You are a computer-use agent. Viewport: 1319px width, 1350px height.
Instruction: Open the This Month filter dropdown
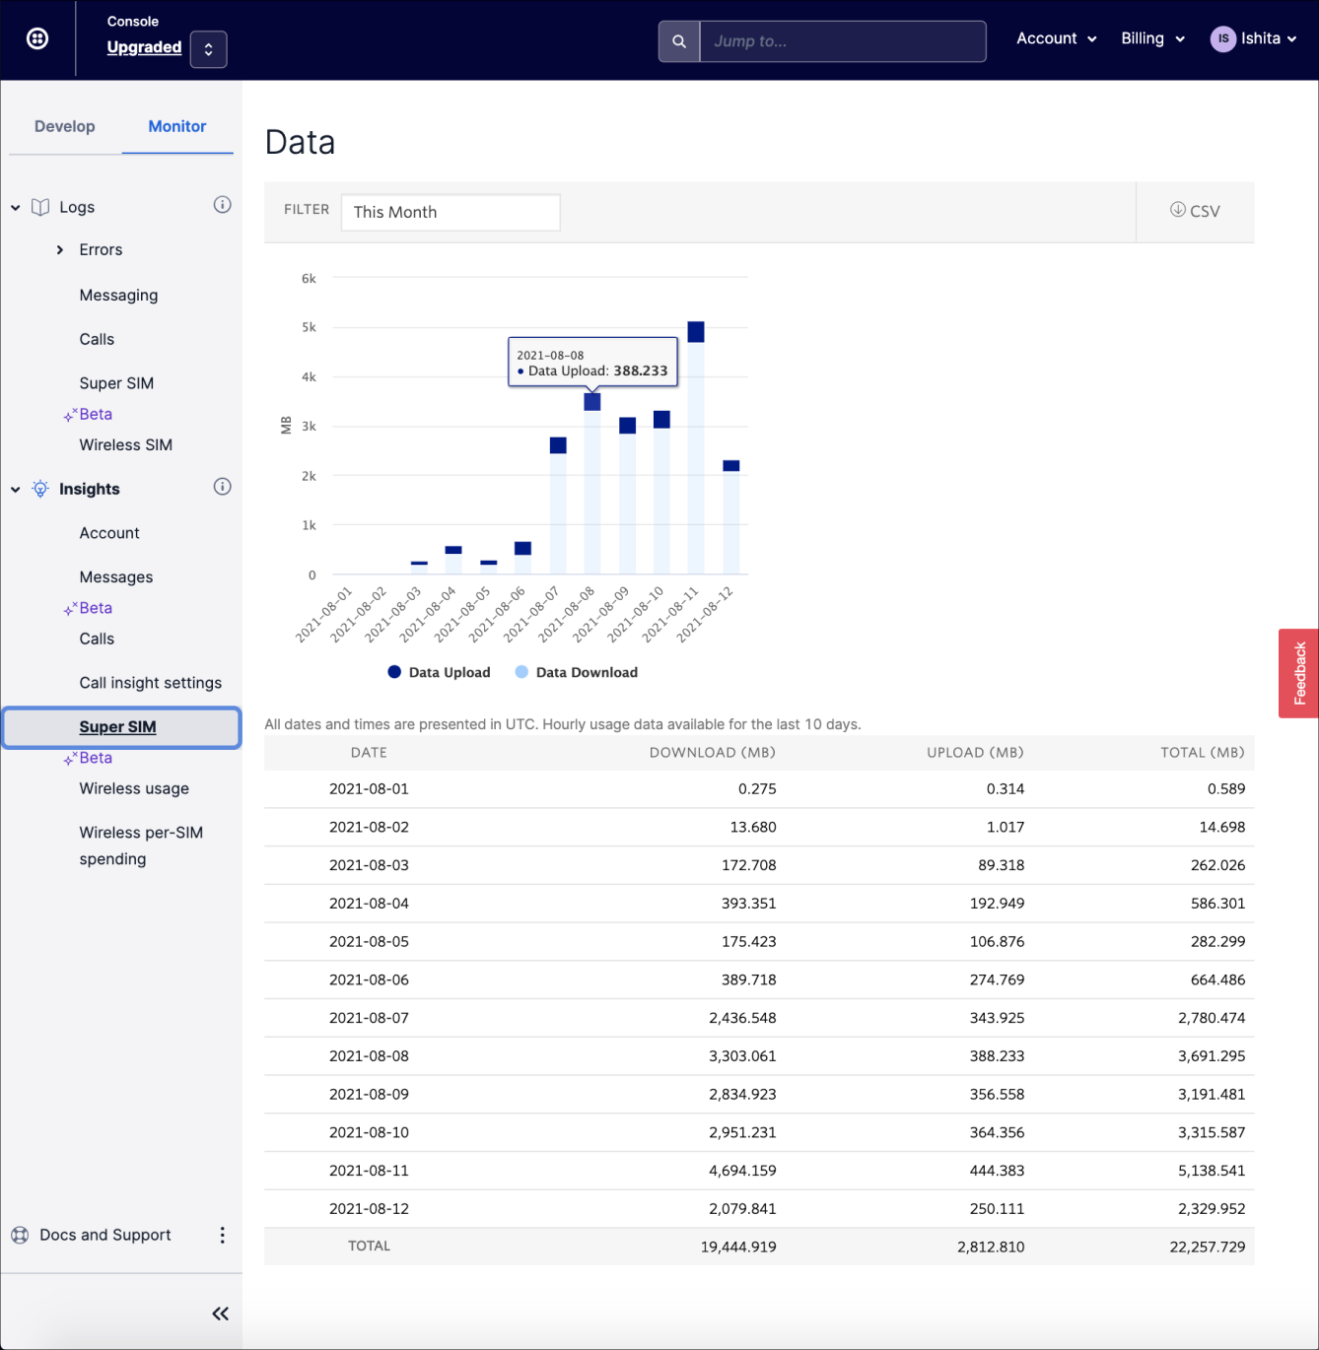tap(451, 212)
